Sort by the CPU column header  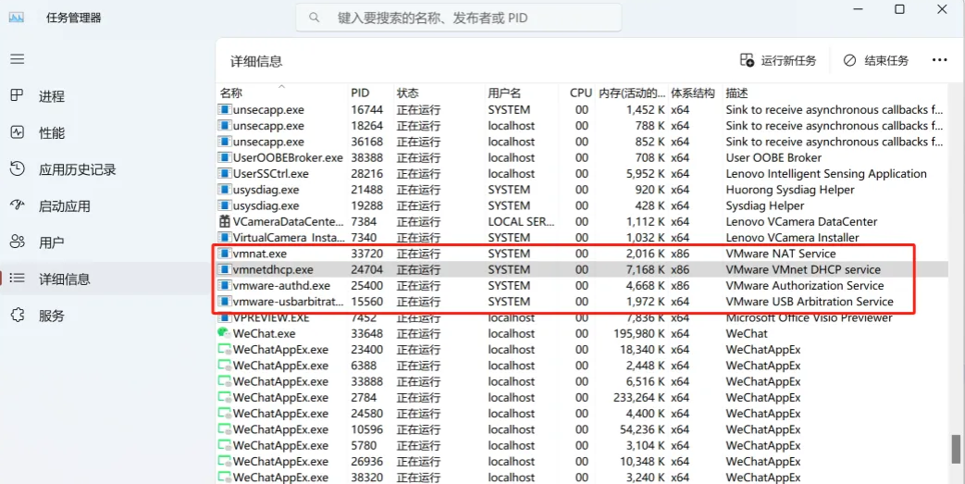(x=580, y=93)
